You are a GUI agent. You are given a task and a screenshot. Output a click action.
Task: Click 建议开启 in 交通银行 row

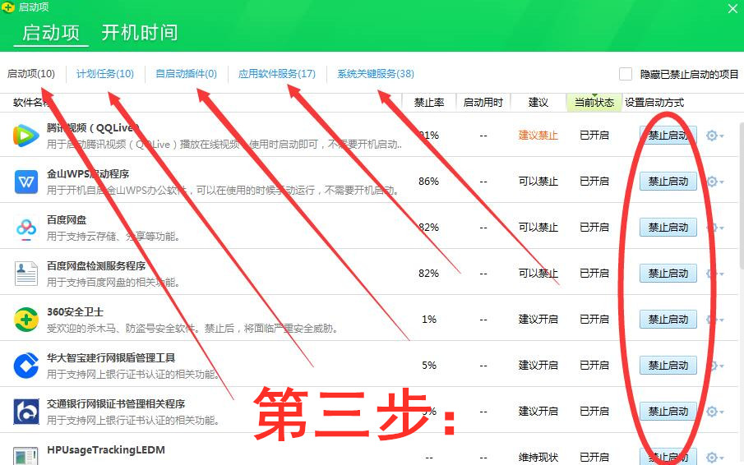(538, 412)
